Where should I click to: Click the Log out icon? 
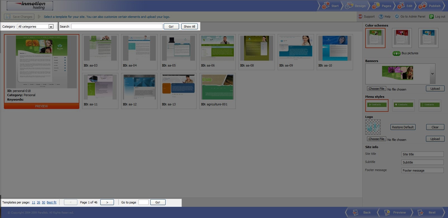tap(432, 16)
